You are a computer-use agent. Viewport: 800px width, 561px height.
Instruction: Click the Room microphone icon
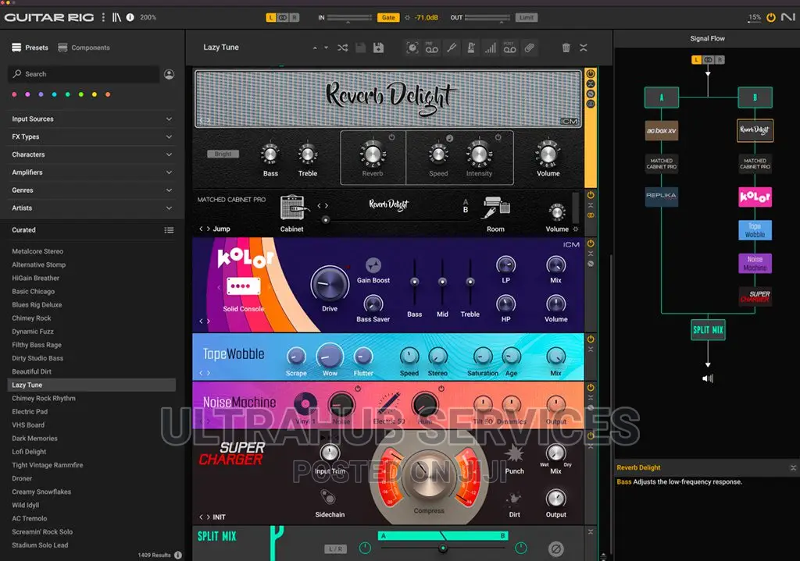tap(496, 208)
